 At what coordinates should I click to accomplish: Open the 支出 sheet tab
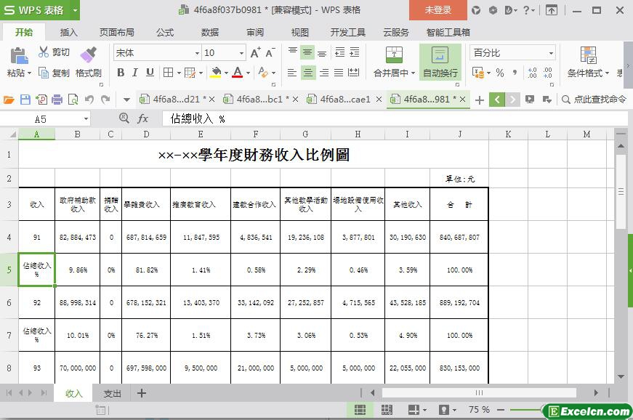(113, 393)
